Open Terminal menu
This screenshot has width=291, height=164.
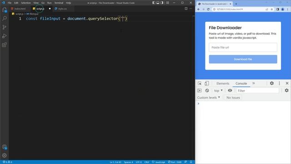click(59, 3)
